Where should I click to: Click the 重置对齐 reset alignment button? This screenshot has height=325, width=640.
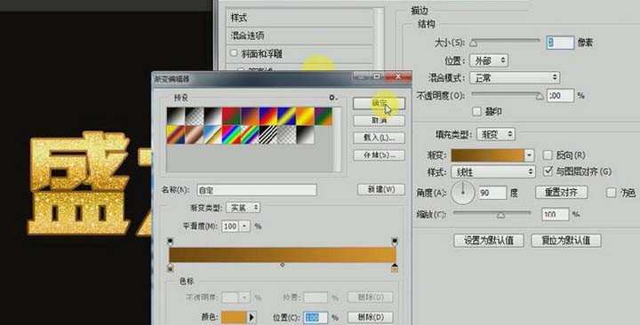tap(561, 192)
